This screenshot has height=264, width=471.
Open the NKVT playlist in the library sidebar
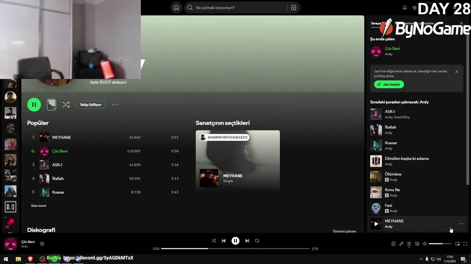click(10, 113)
